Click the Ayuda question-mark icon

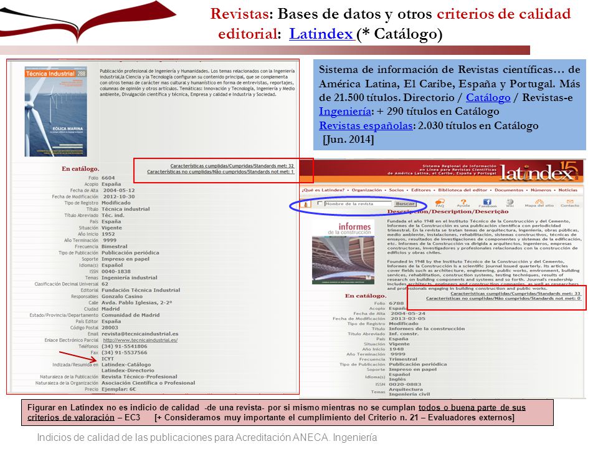[463, 202]
